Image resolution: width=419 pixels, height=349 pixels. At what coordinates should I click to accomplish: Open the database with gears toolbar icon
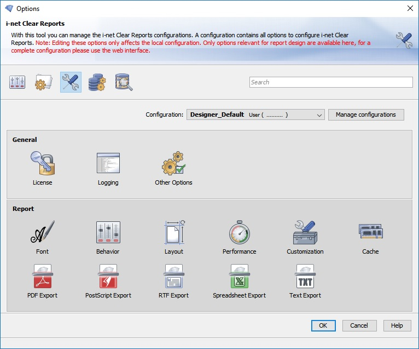[97, 82]
